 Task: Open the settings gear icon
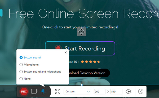click(x=129, y=92)
